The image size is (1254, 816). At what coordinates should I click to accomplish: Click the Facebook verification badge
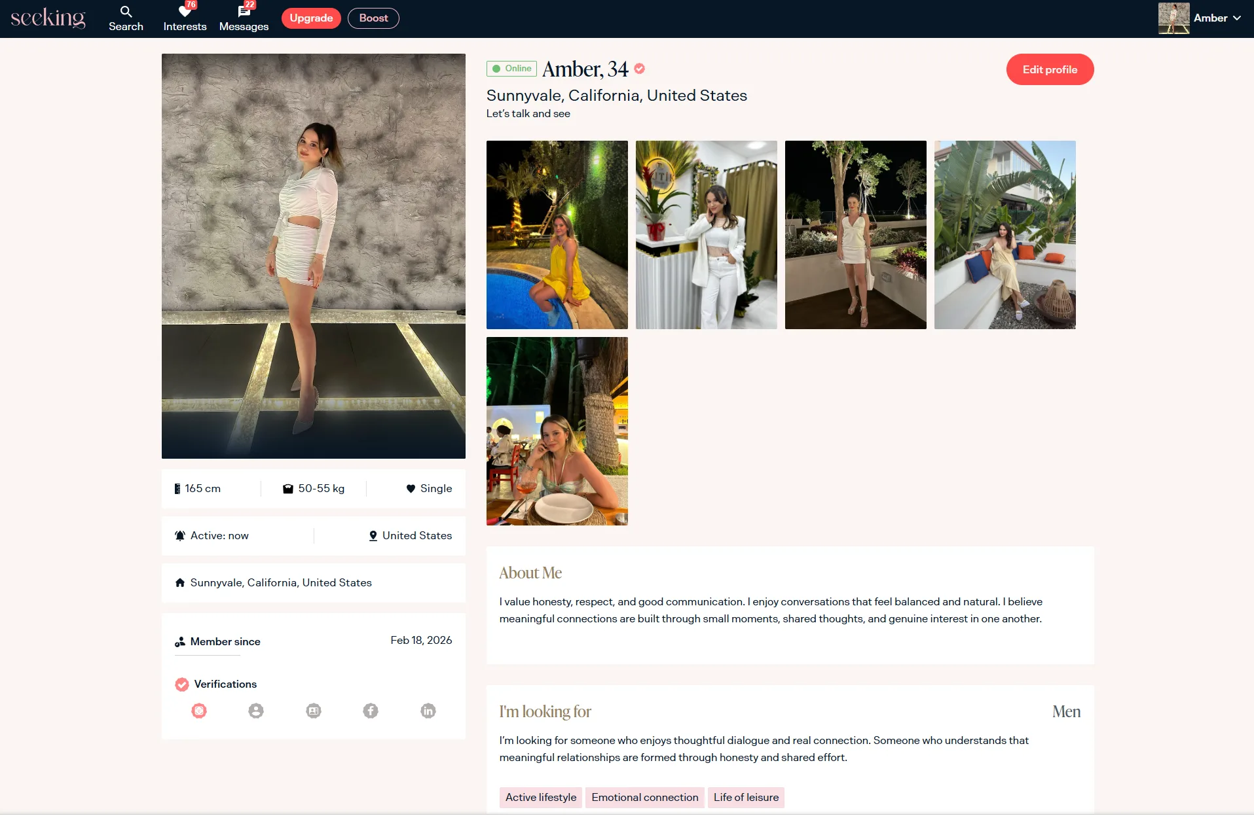click(371, 711)
